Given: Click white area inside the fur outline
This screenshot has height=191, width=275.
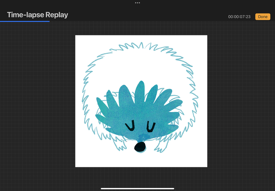Looking at the screenshot, I should pos(137,67).
